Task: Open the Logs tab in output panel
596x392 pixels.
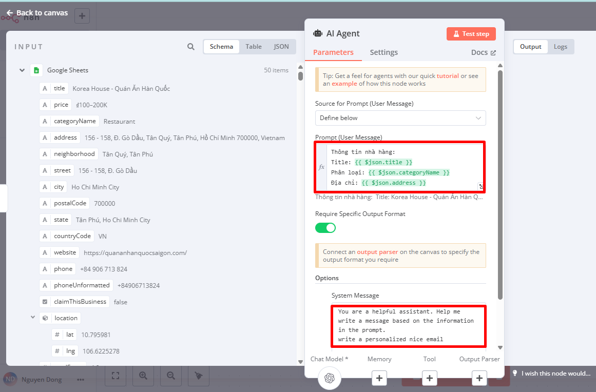Action: (560, 47)
